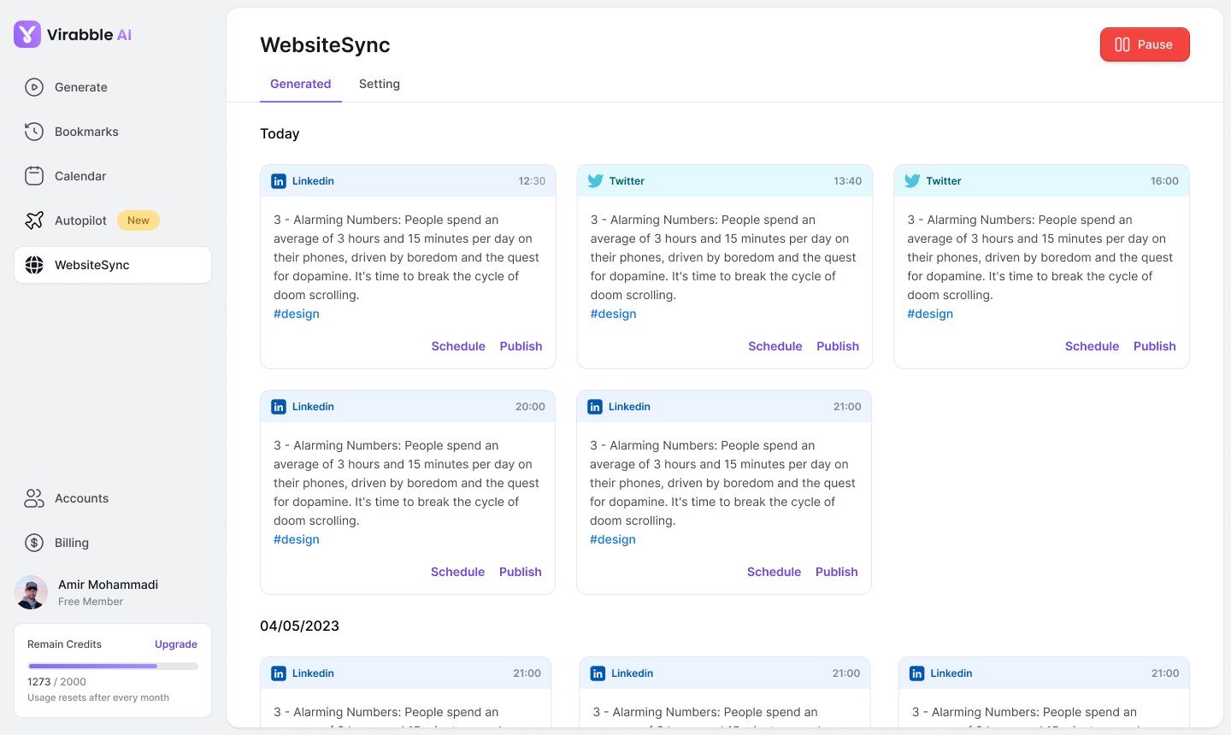This screenshot has width=1231, height=735.
Task: Select the Autopilot airplane icon
Action: 34,220
